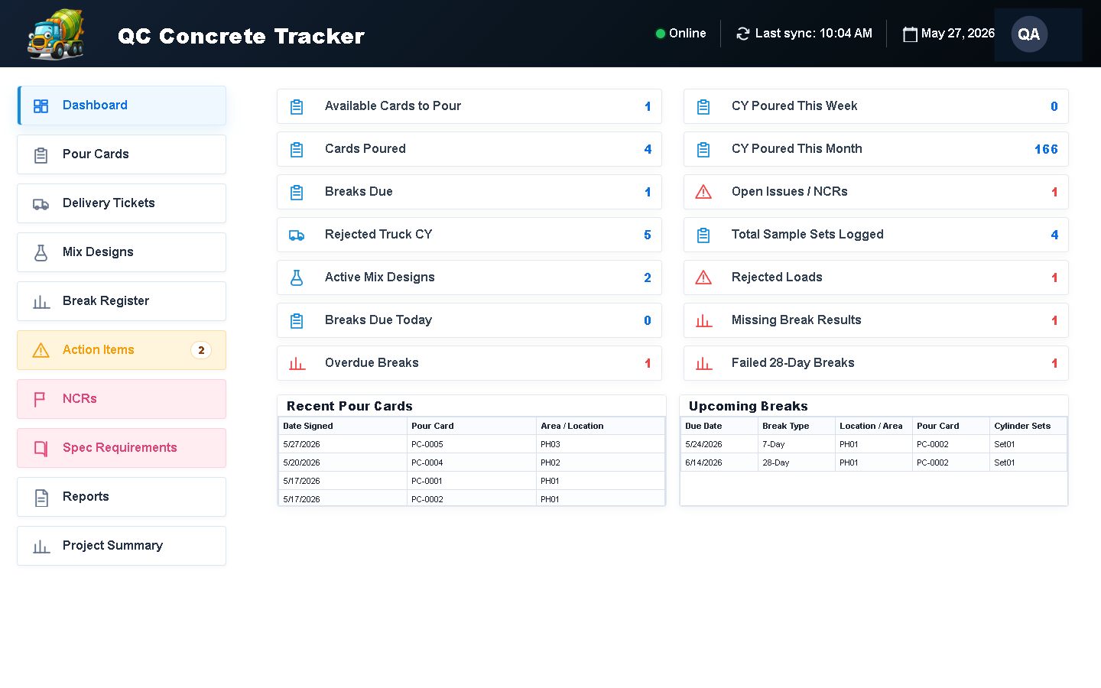Open the Cards Poured stat card
Screen dimensions: 1101x688
469,149
